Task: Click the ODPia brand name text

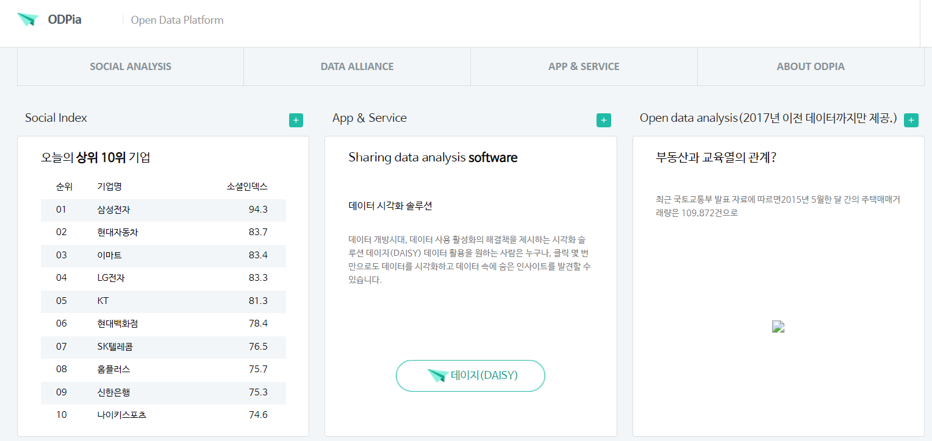Action: [x=65, y=19]
